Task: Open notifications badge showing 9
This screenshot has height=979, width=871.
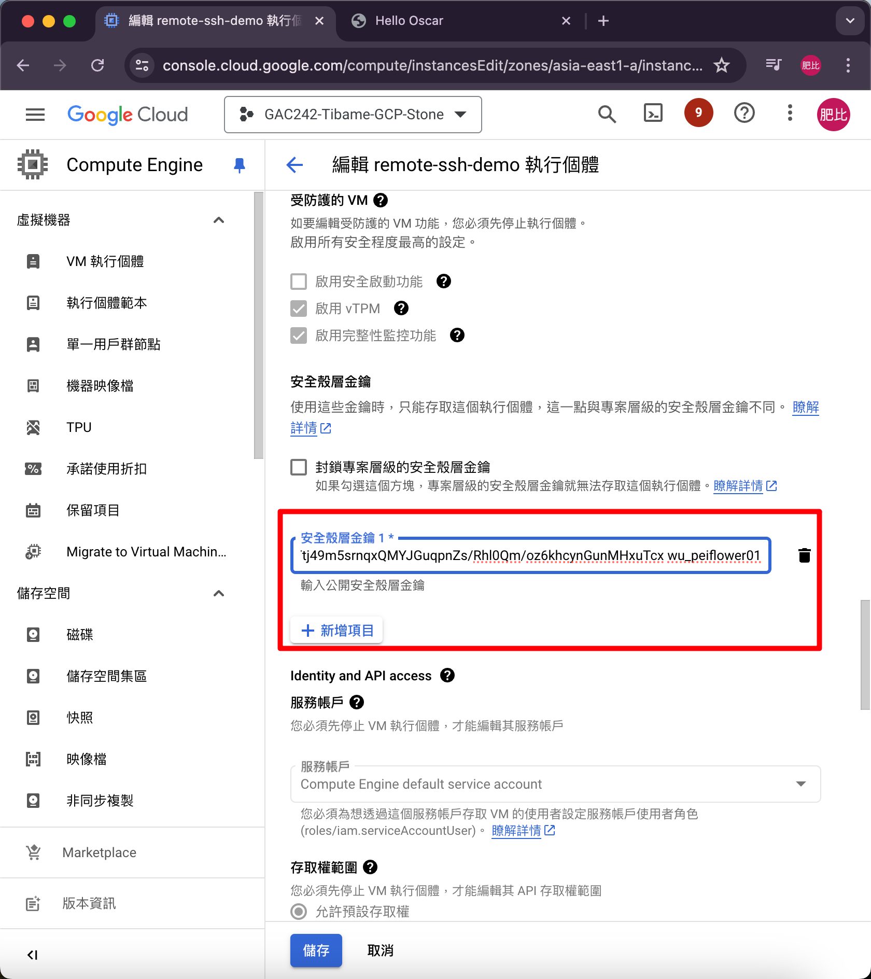Action: [698, 113]
